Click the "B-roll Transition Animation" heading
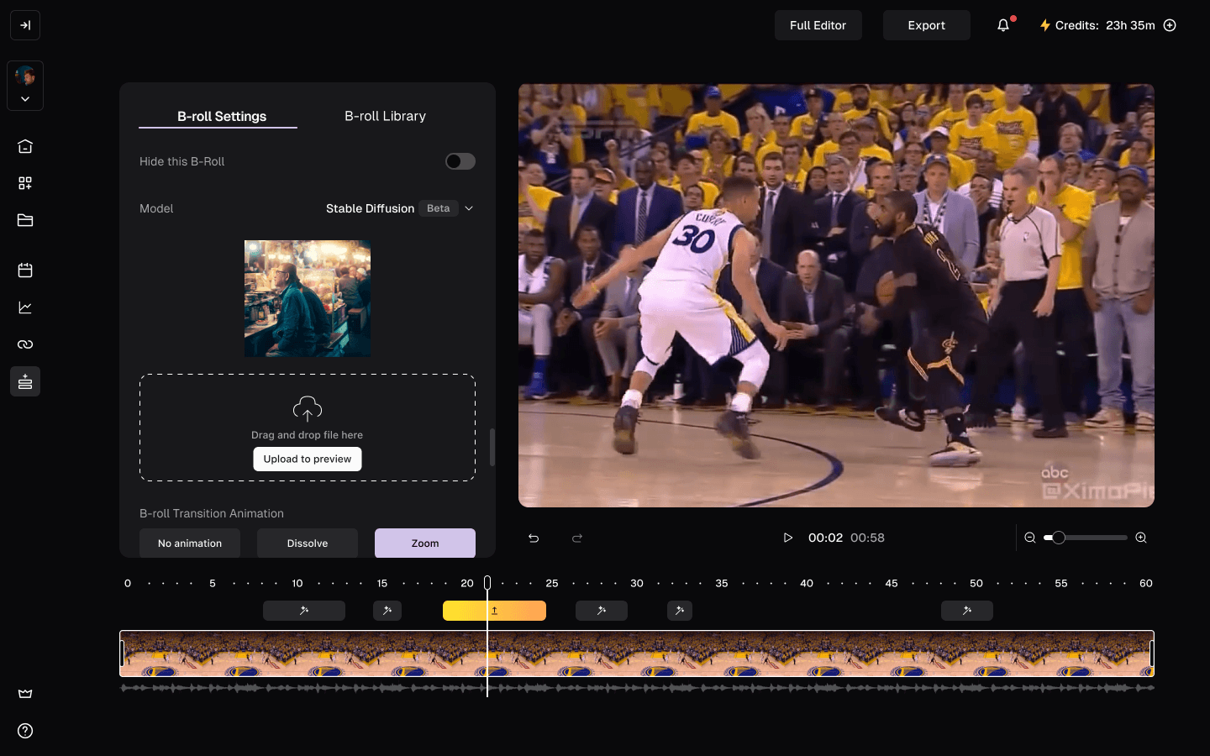1210x756 pixels. tap(212, 513)
